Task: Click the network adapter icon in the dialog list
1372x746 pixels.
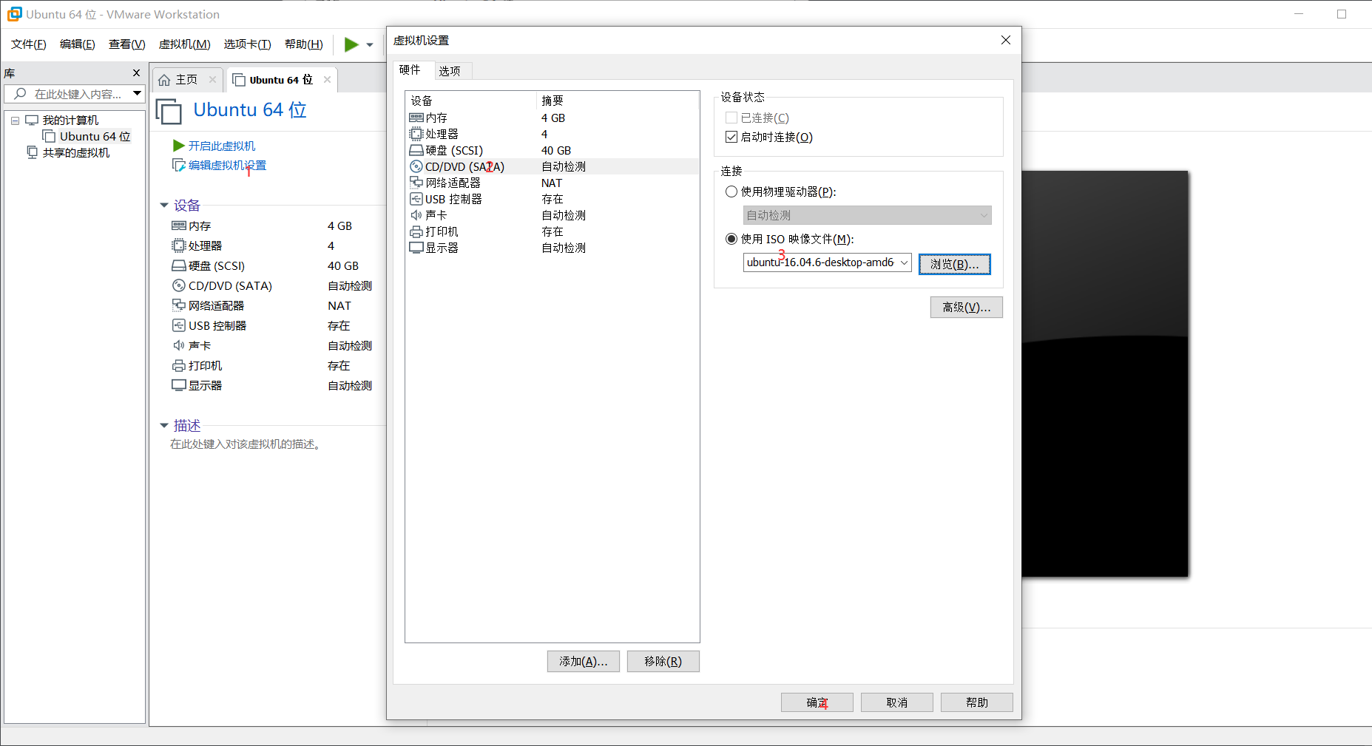Action: click(416, 183)
